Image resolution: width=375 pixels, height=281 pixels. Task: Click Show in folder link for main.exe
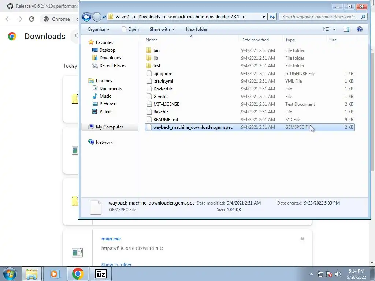(116, 265)
